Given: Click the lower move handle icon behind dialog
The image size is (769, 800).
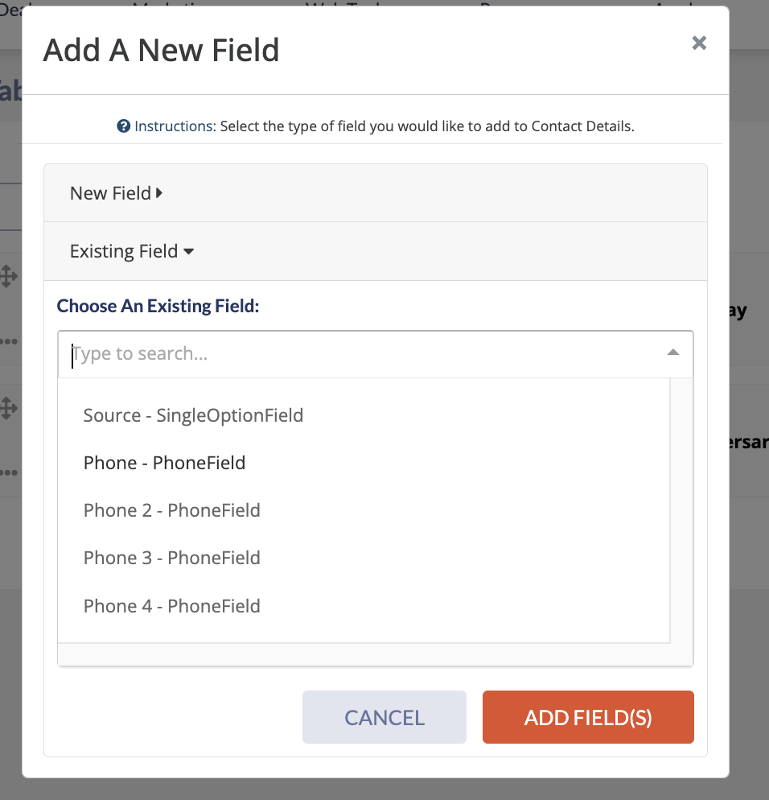Looking at the screenshot, I should [x=8, y=408].
